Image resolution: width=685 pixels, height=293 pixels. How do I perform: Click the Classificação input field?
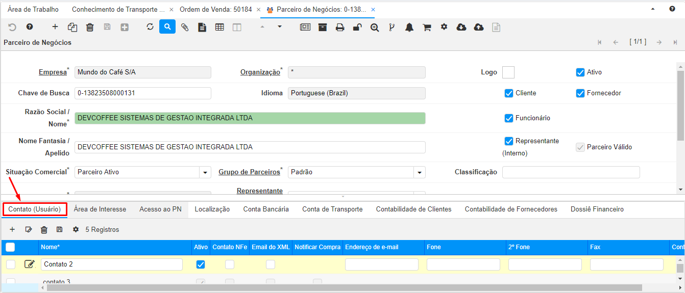571,172
